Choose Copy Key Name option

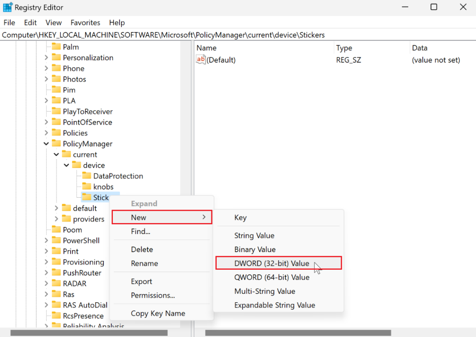[x=158, y=313]
